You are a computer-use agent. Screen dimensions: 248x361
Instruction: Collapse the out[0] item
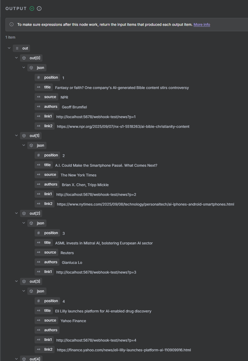(x=16, y=58)
